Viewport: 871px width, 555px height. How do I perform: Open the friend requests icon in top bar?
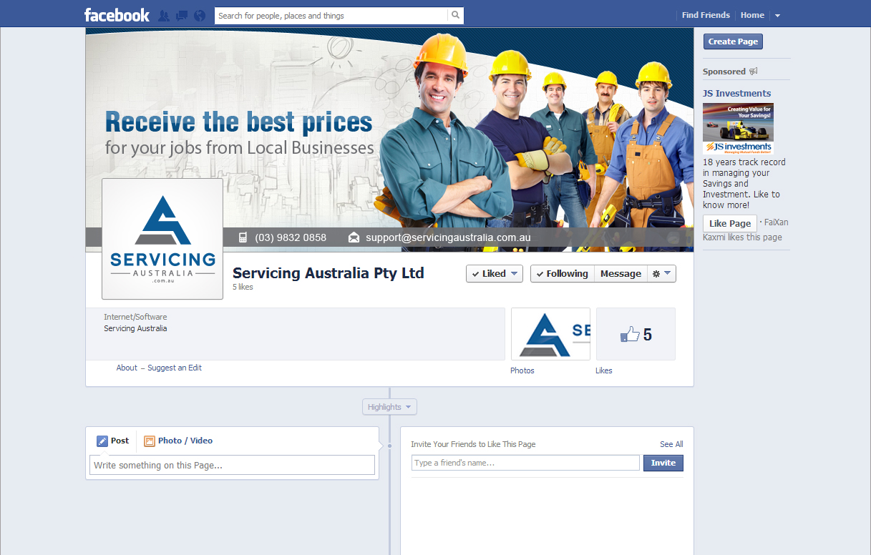tap(164, 15)
